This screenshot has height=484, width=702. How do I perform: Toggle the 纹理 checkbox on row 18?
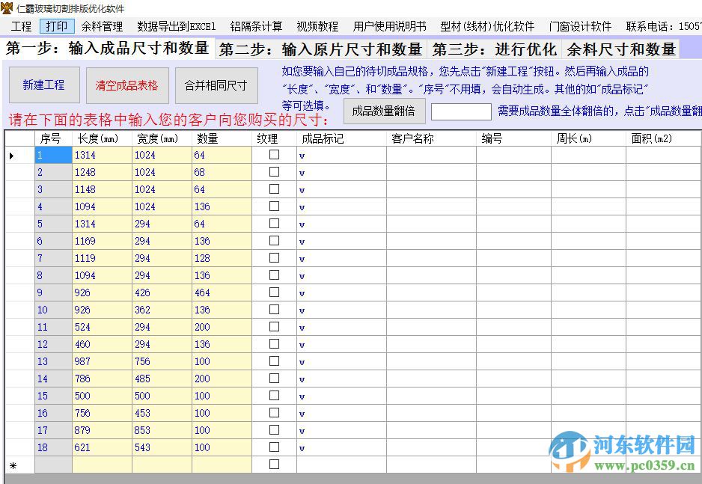pos(275,447)
